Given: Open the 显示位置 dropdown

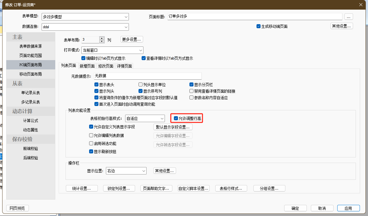Looking at the screenshot, I should (x=143, y=171).
